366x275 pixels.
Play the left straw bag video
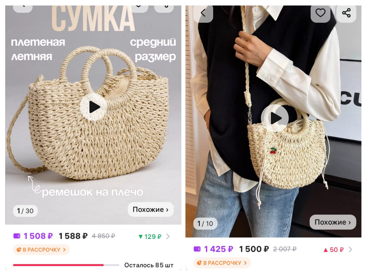click(x=93, y=107)
